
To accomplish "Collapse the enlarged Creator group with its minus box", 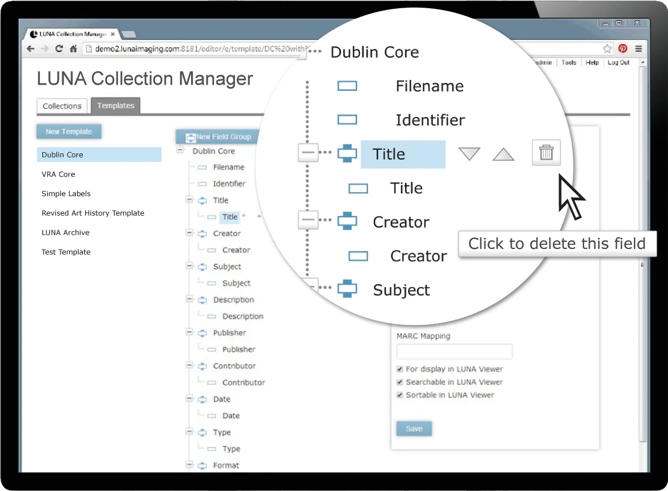I will (308, 220).
